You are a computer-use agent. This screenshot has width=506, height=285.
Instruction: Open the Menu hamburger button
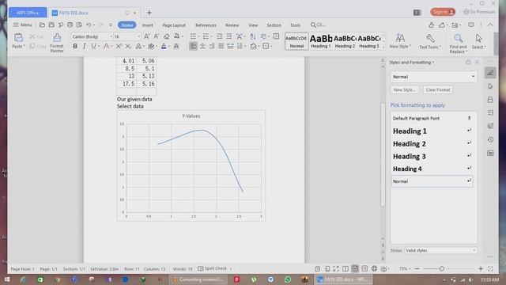[x=22, y=25]
